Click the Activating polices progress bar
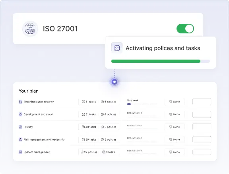229x174 pixels. (161, 61)
